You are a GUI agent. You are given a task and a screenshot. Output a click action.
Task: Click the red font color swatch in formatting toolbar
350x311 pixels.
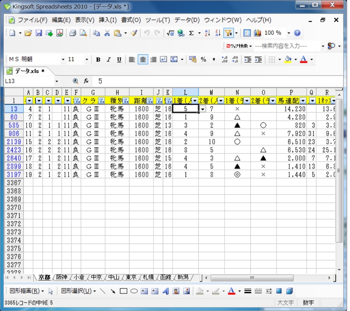point(303,60)
